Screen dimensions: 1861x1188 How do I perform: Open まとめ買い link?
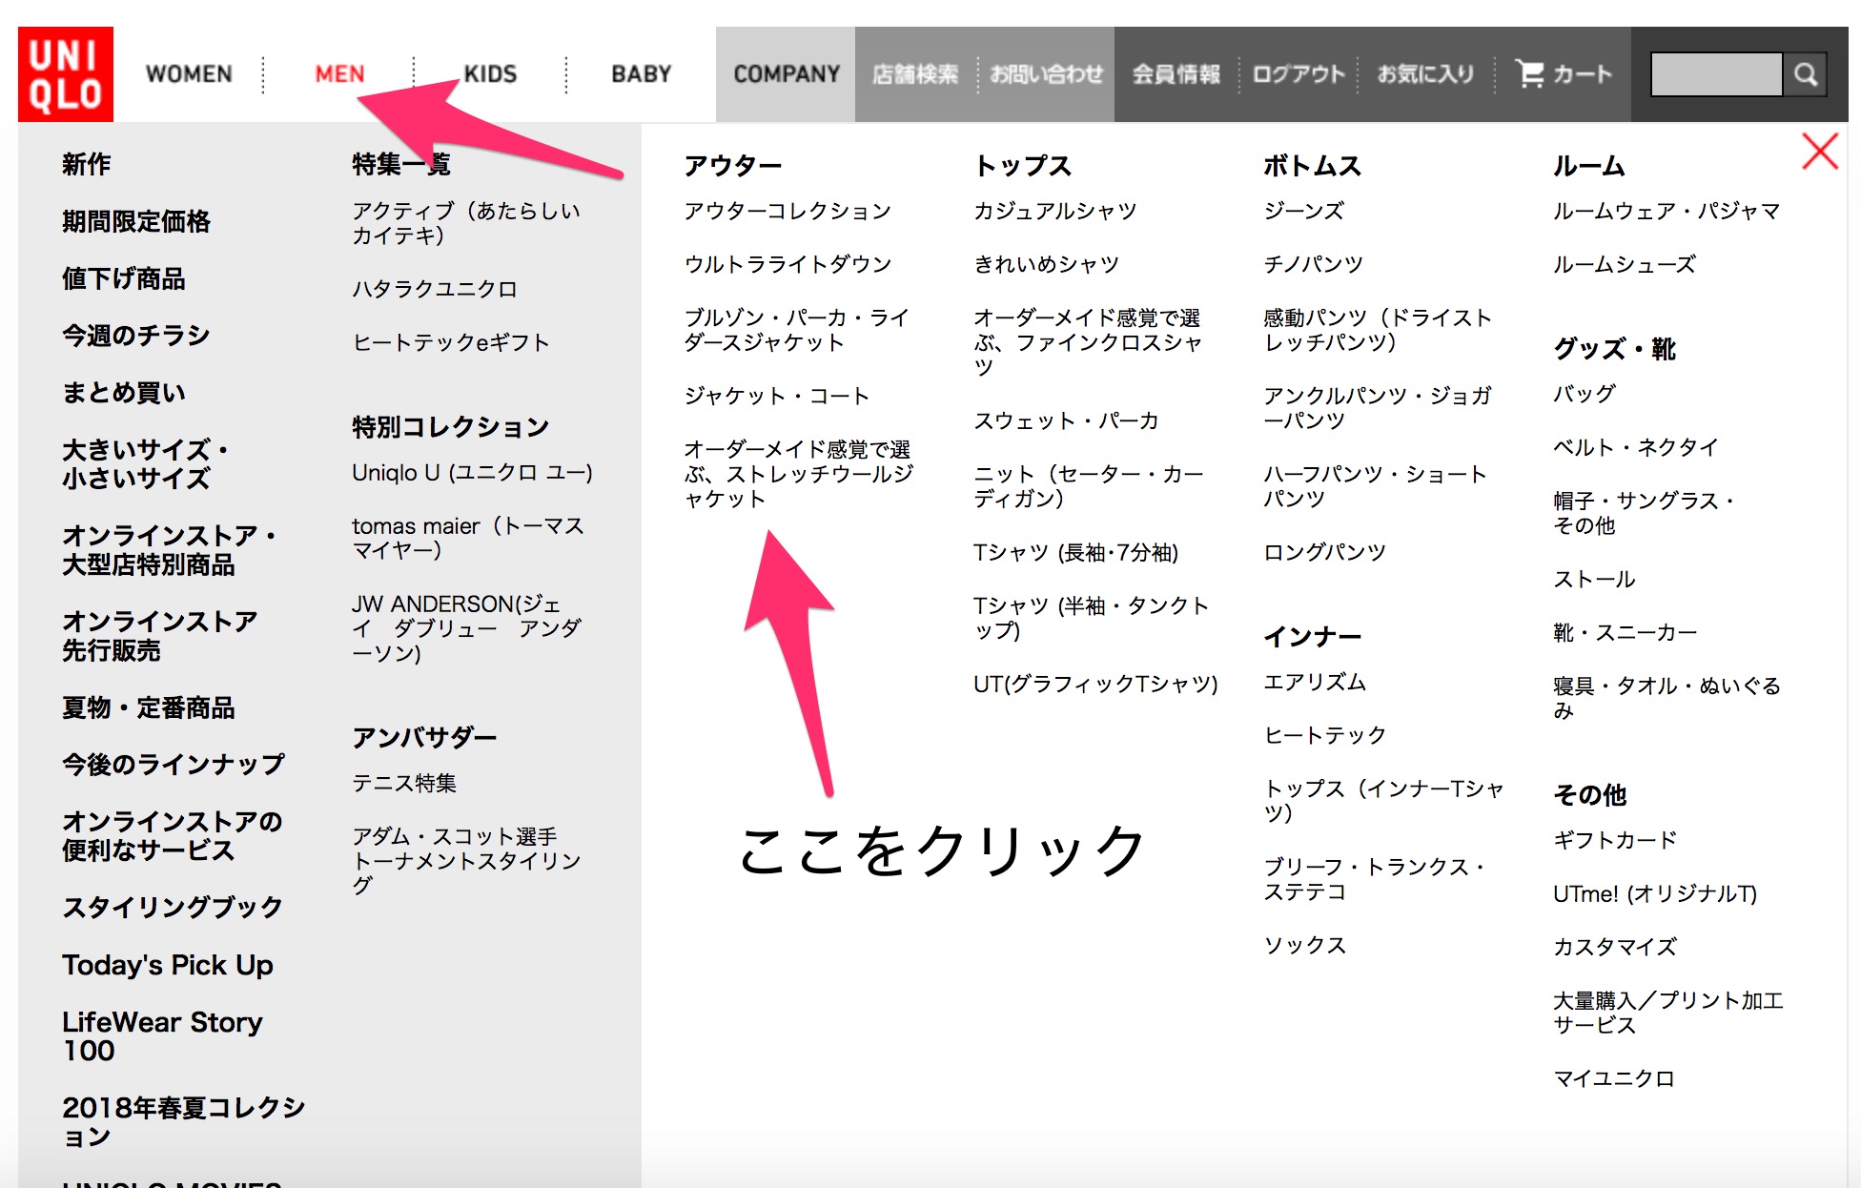click(x=124, y=393)
